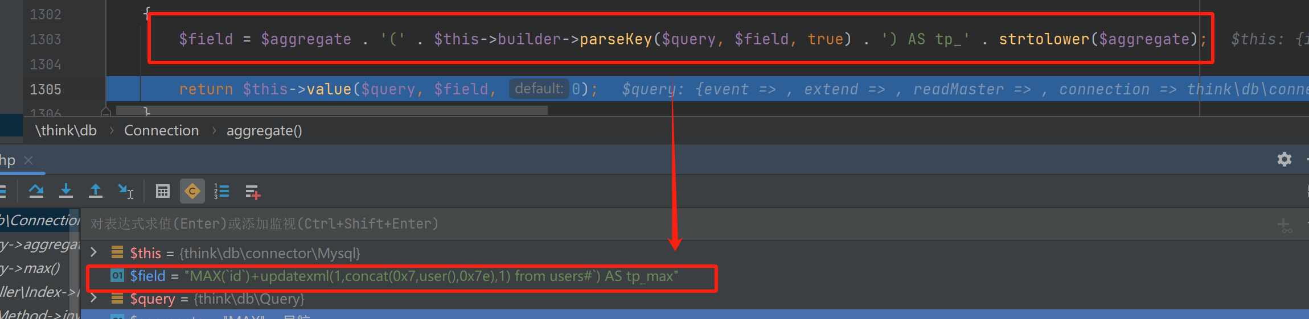Expand the $this variable node
Viewport: 1309px width, 319px height.
(x=94, y=252)
